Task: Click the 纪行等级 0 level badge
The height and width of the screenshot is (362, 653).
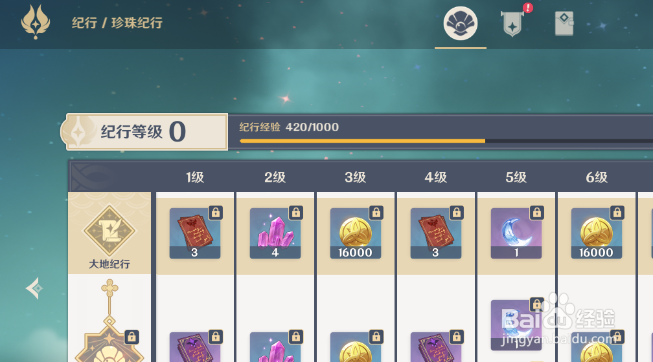Action: [144, 132]
